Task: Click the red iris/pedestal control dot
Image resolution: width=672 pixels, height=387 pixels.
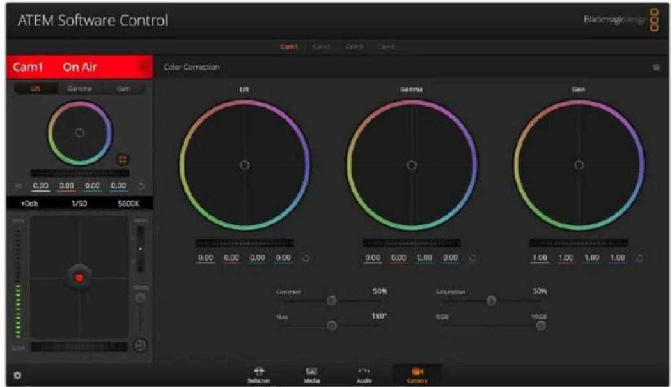Action: (79, 278)
